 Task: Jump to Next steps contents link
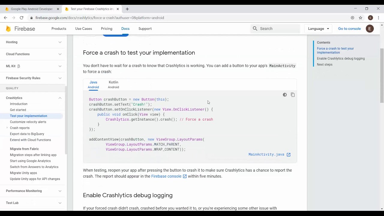click(325, 64)
